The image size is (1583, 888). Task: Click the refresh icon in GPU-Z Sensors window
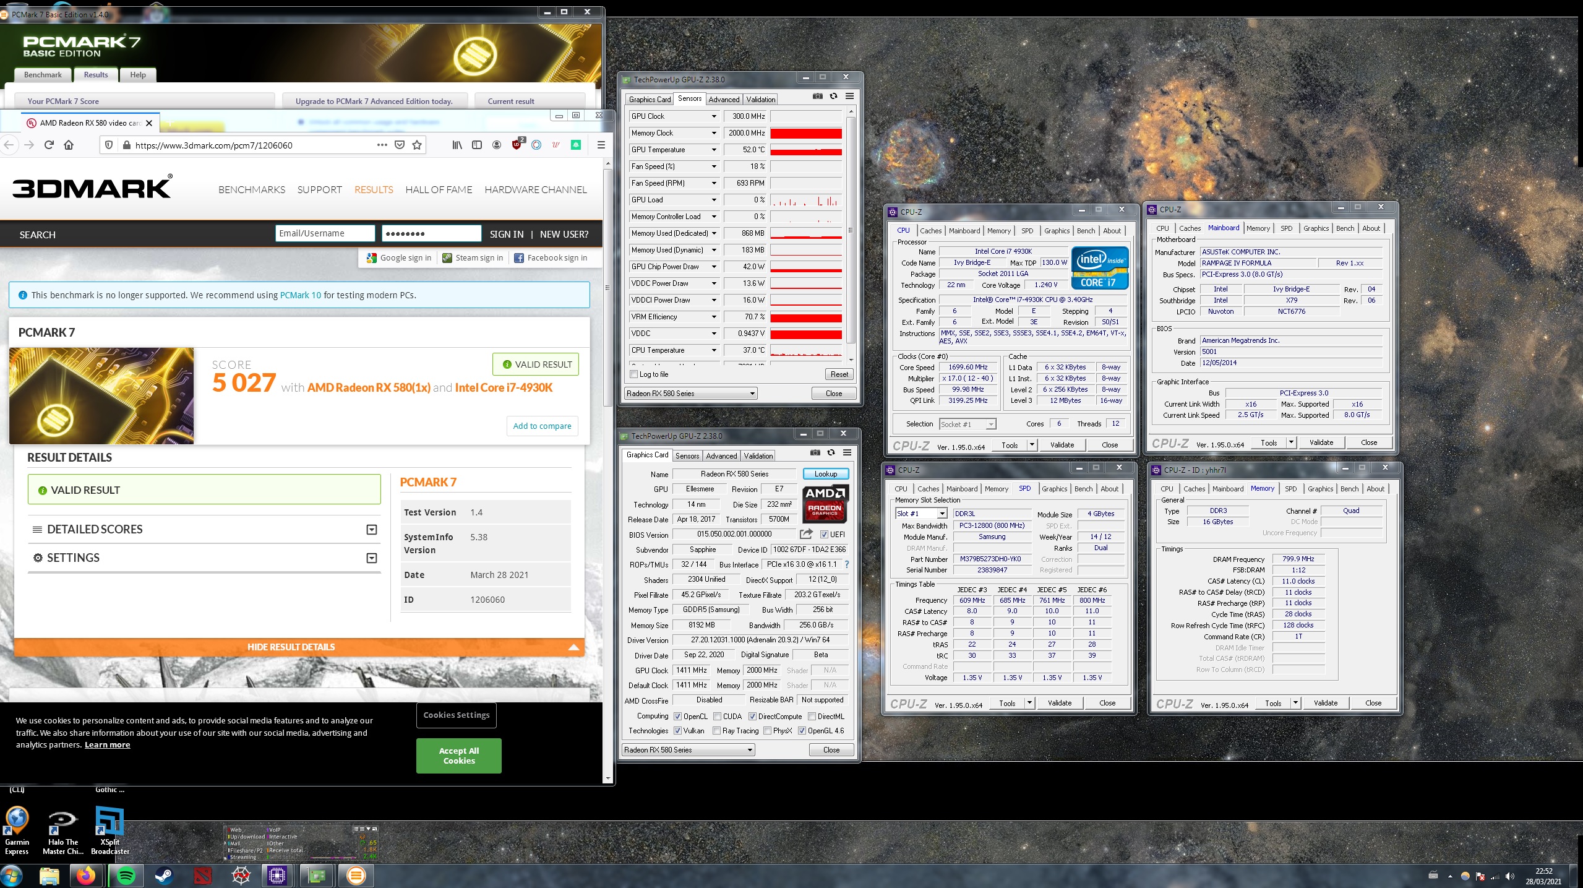[x=833, y=97]
